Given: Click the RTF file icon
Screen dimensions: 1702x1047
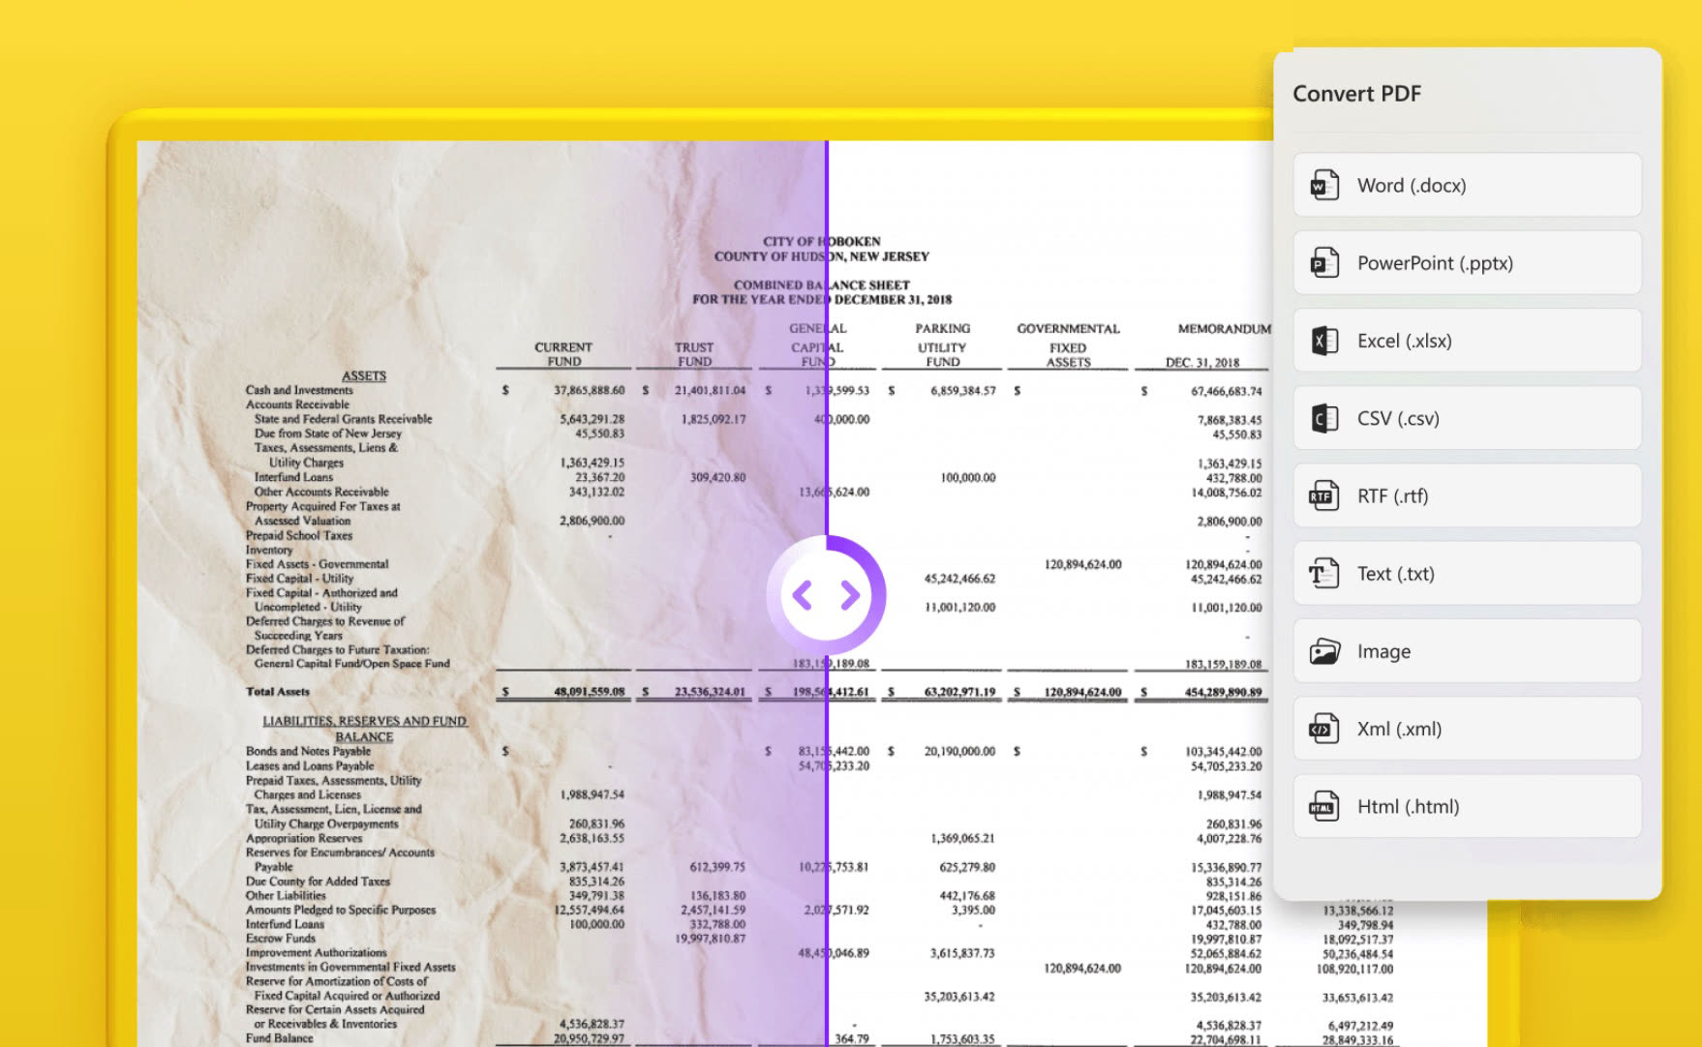Looking at the screenshot, I should [1323, 495].
